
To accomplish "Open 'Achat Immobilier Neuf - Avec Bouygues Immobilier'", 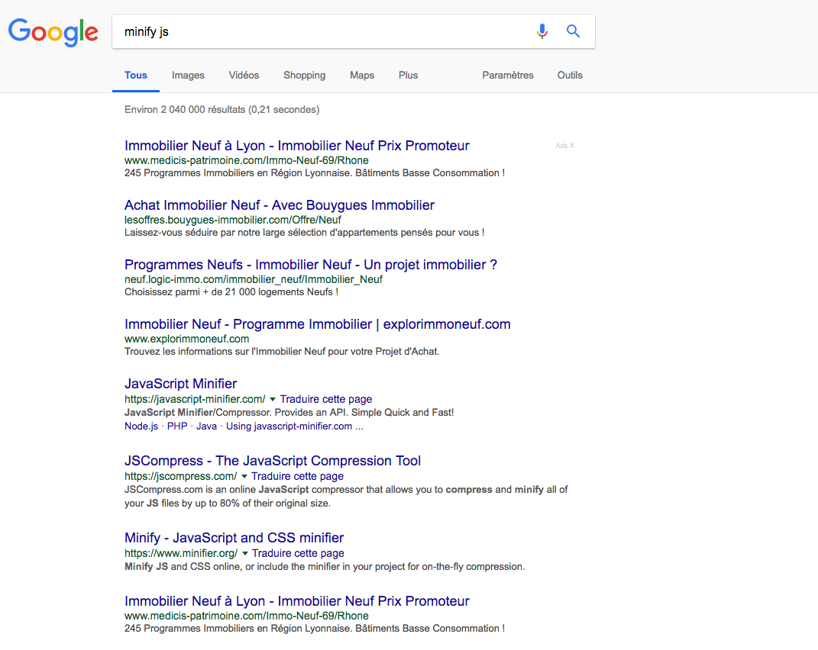I will pyautogui.click(x=279, y=205).
